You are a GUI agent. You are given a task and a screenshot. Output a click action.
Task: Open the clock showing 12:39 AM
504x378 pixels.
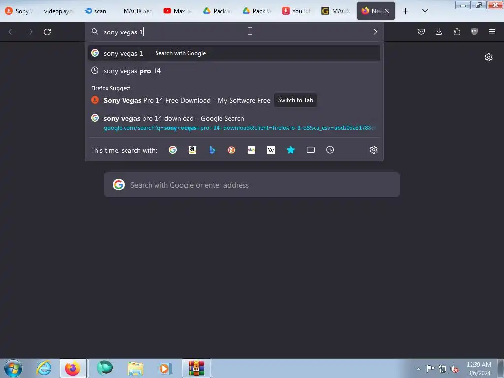click(478, 369)
